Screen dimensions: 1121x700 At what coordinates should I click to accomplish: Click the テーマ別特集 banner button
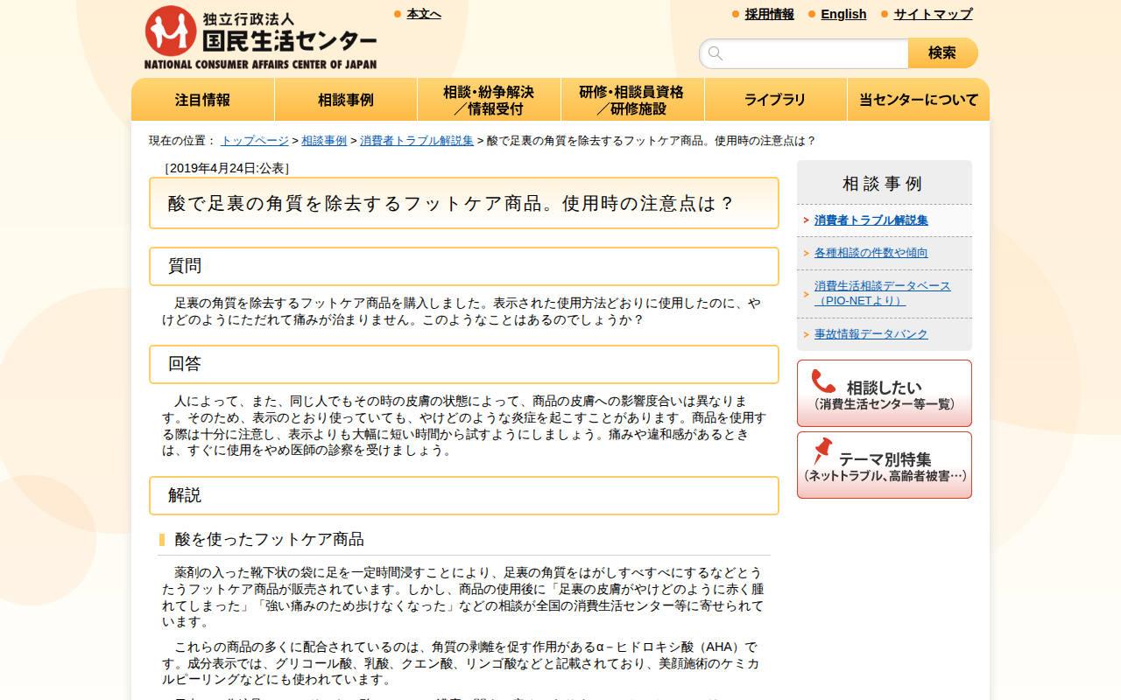tap(885, 465)
